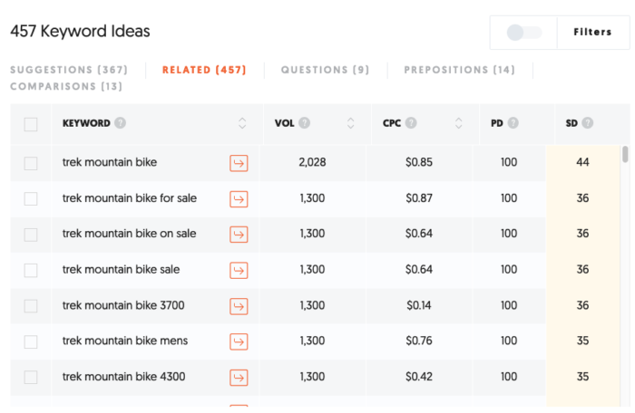Viewport: 635px width, 413px height.
Task: Show the CPC column help tooltip icon
Action: [x=412, y=124]
